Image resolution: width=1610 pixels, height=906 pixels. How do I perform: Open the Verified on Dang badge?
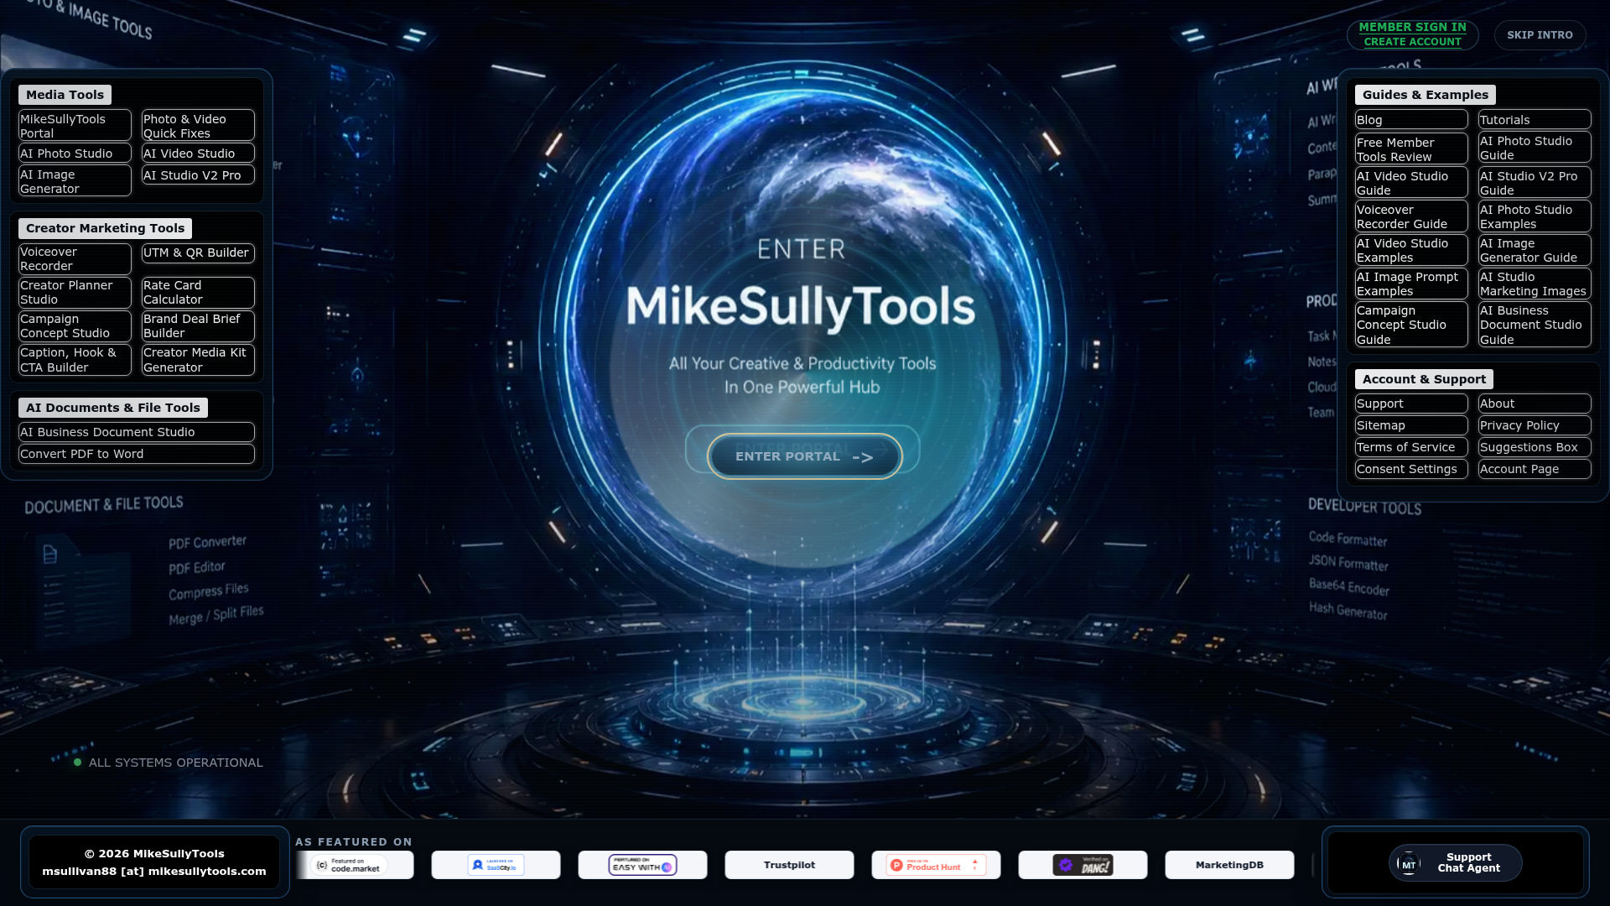click(1083, 865)
